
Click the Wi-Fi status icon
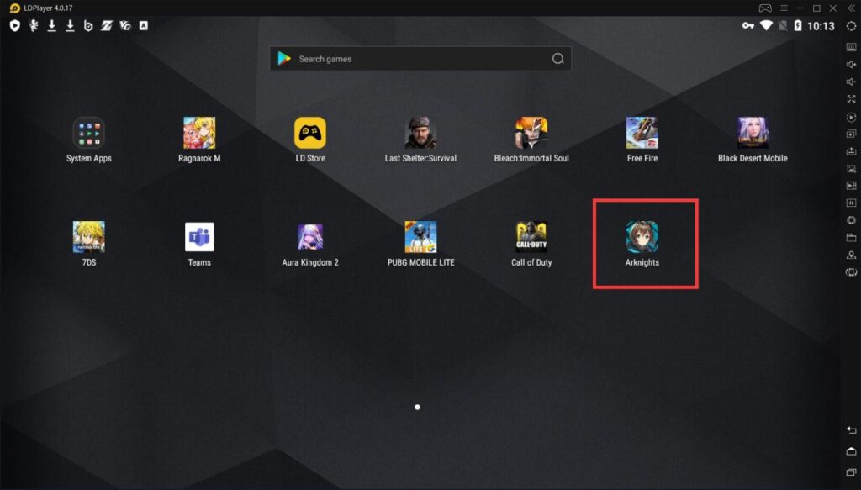(766, 25)
